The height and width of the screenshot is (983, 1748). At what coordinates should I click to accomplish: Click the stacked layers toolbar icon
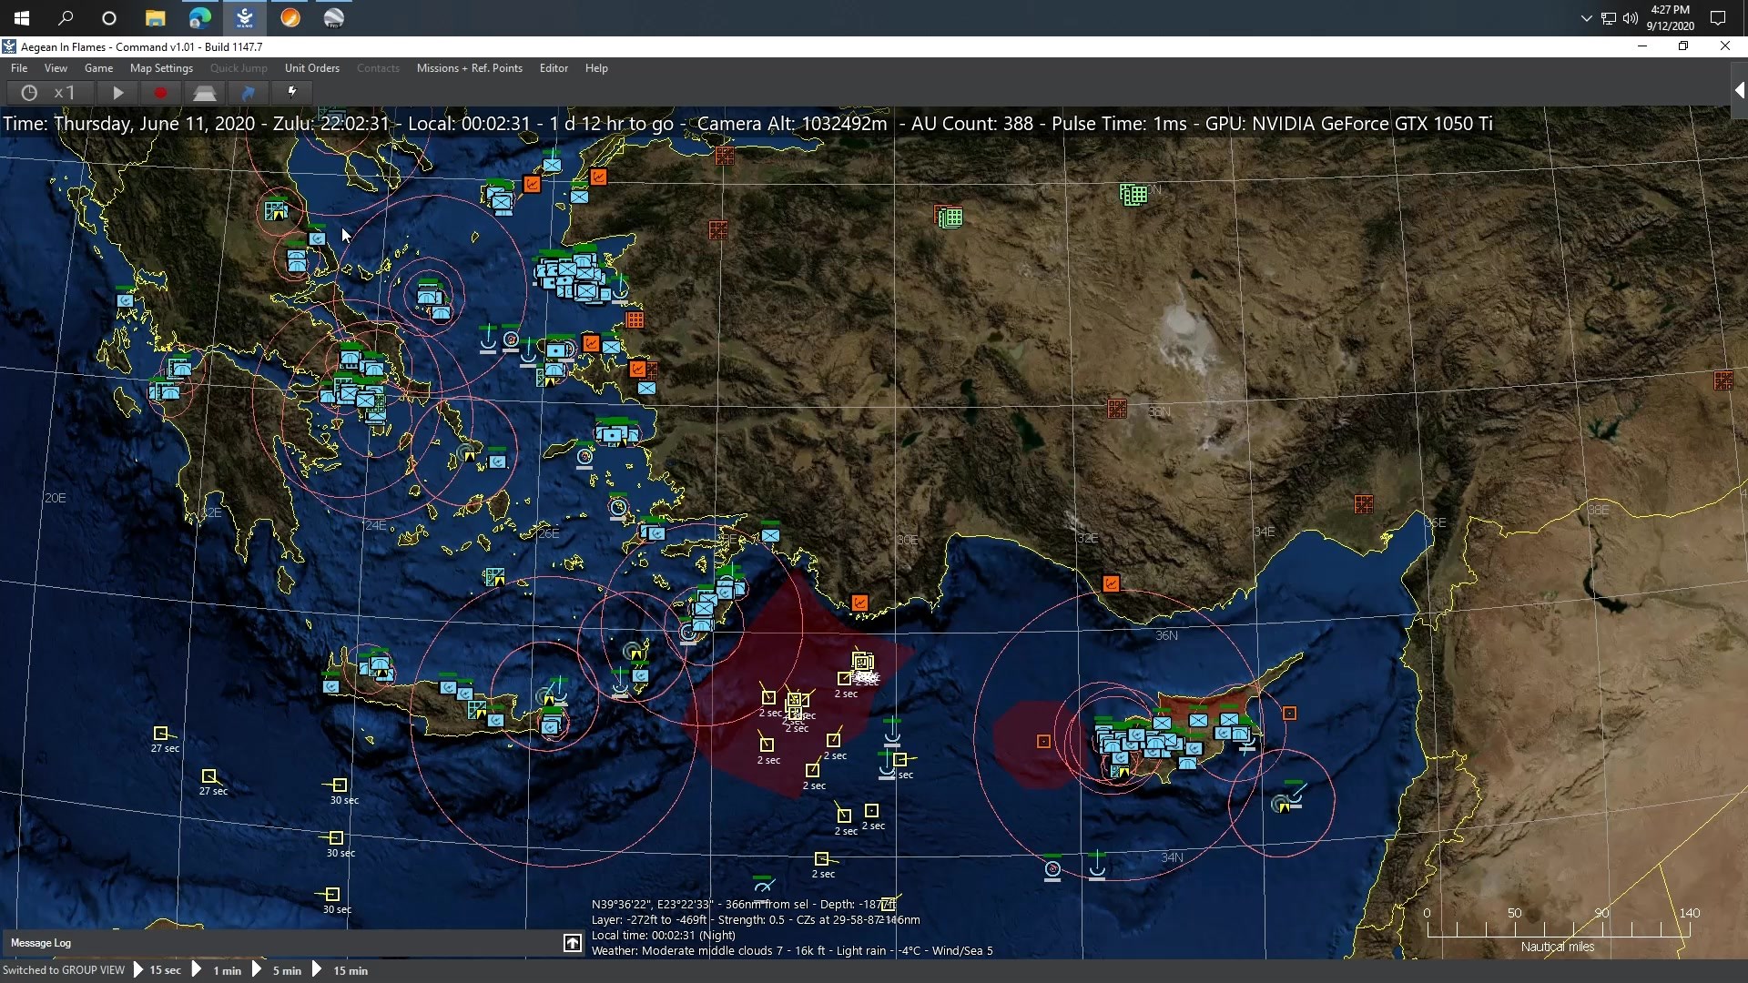(x=204, y=92)
